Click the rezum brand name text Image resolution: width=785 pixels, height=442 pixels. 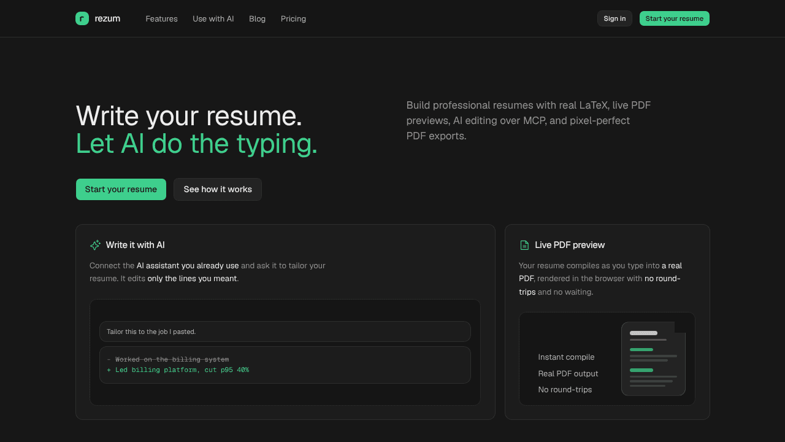107,18
